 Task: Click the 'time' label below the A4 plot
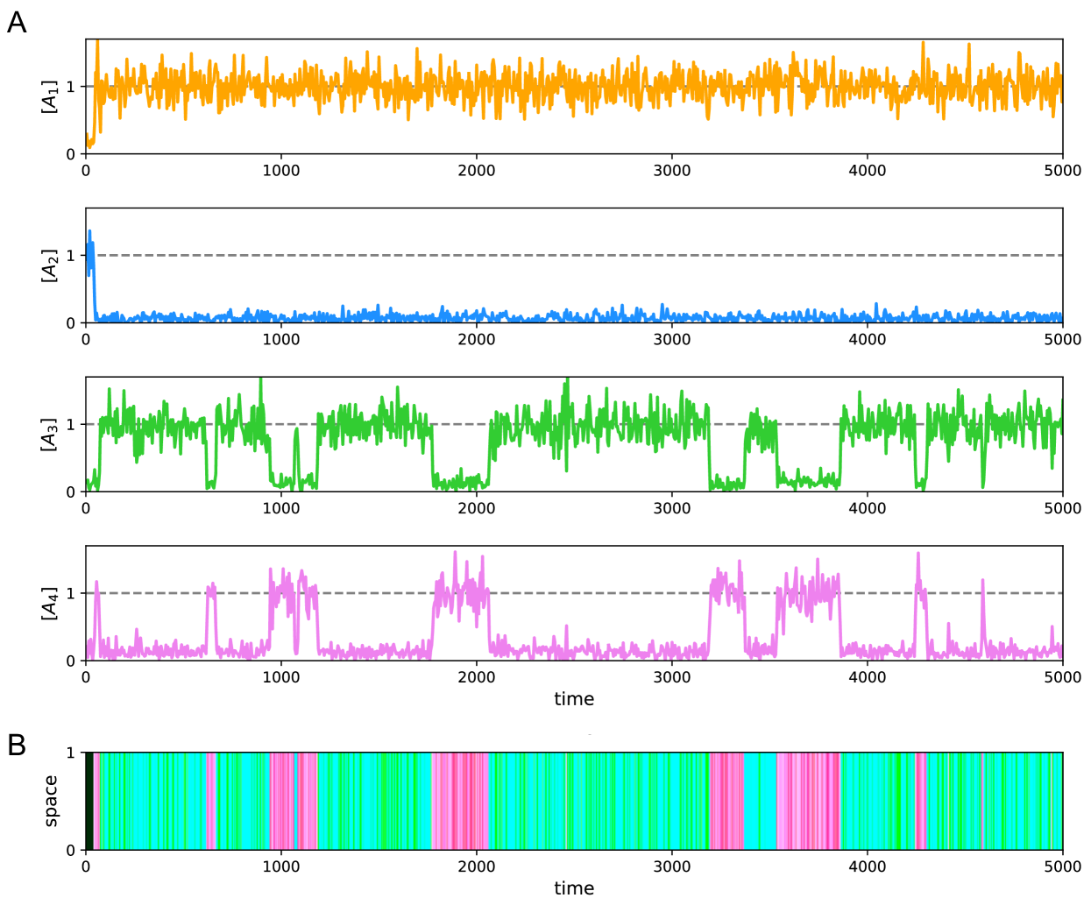[x=574, y=699]
